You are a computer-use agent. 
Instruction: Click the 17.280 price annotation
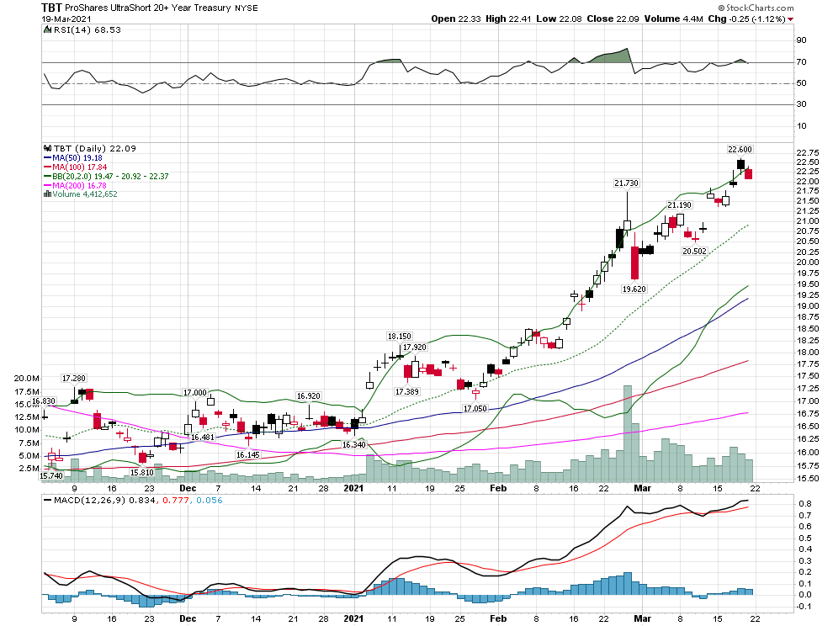click(74, 379)
